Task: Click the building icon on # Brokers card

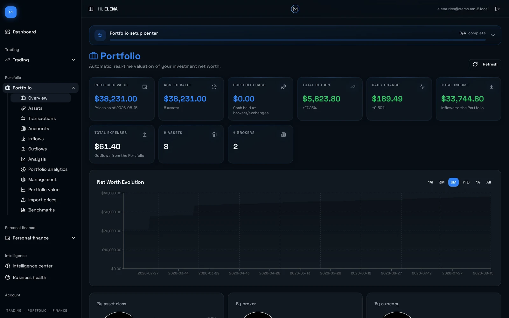Action: click(283, 135)
